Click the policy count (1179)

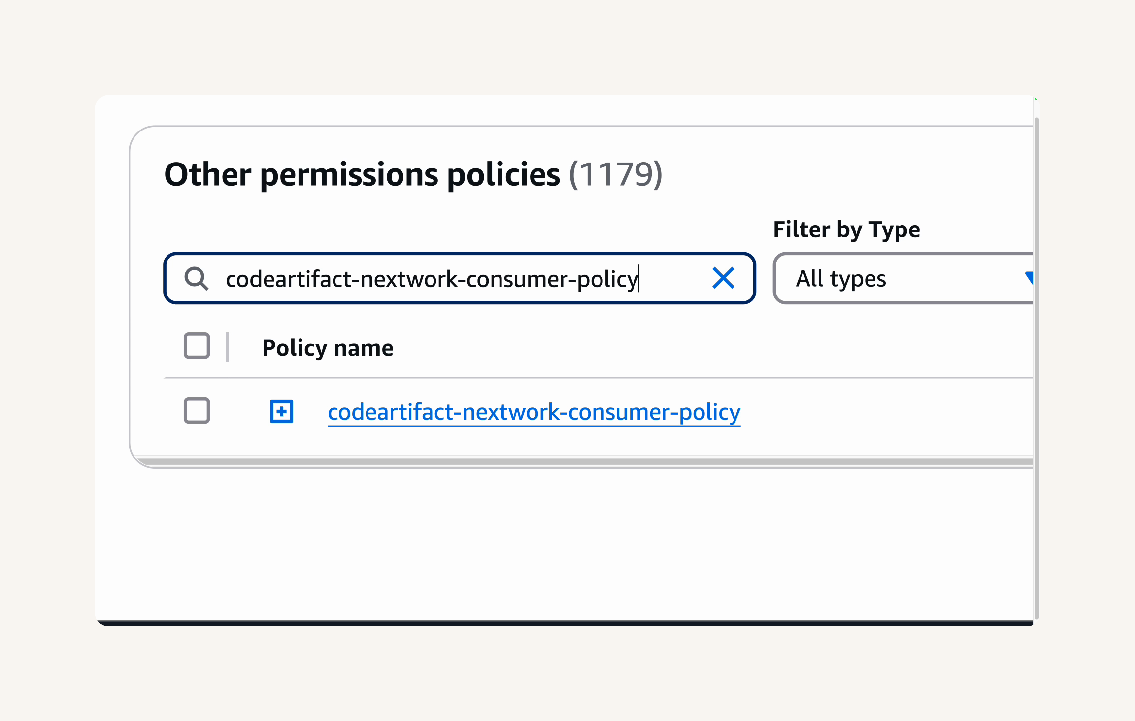click(616, 174)
